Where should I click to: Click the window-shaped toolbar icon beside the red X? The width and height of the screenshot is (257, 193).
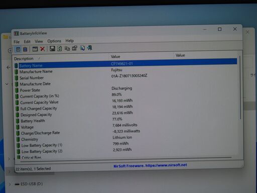click(x=35, y=49)
